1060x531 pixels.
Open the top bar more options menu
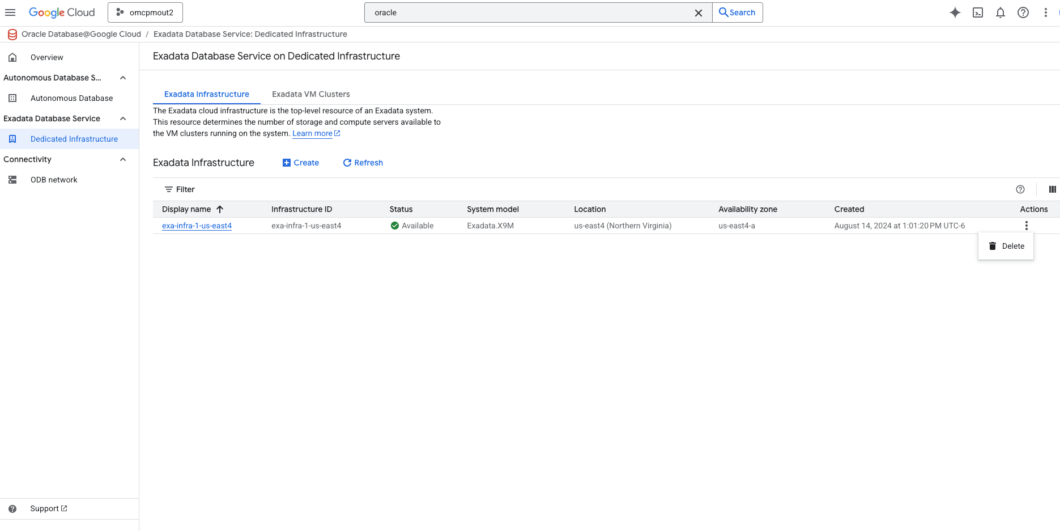click(1046, 12)
